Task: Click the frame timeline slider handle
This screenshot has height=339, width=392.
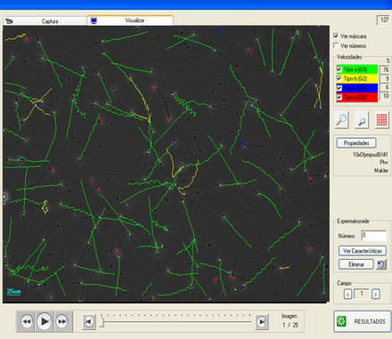Action: [102, 321]
